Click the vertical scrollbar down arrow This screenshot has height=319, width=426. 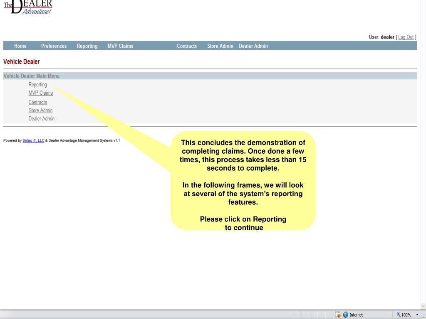click(x=424, y=306)
